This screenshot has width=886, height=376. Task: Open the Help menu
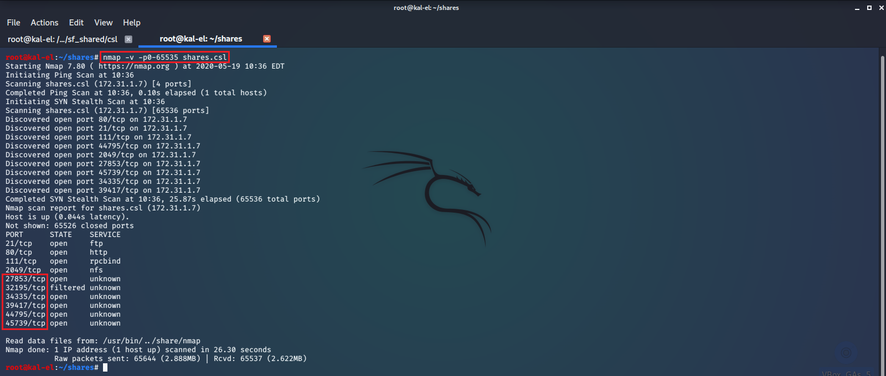[132, 23]
